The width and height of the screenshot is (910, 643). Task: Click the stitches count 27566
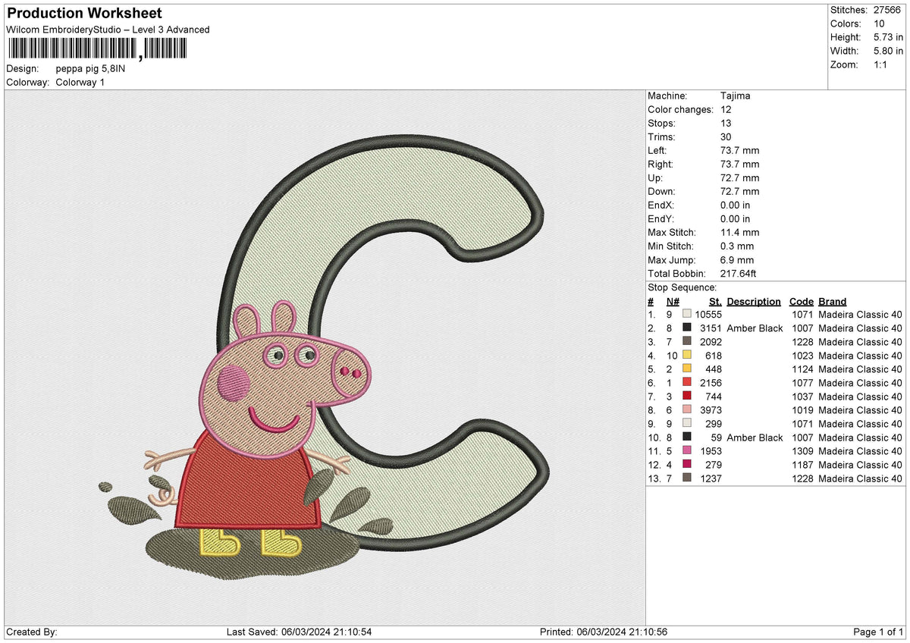[887, 10]
